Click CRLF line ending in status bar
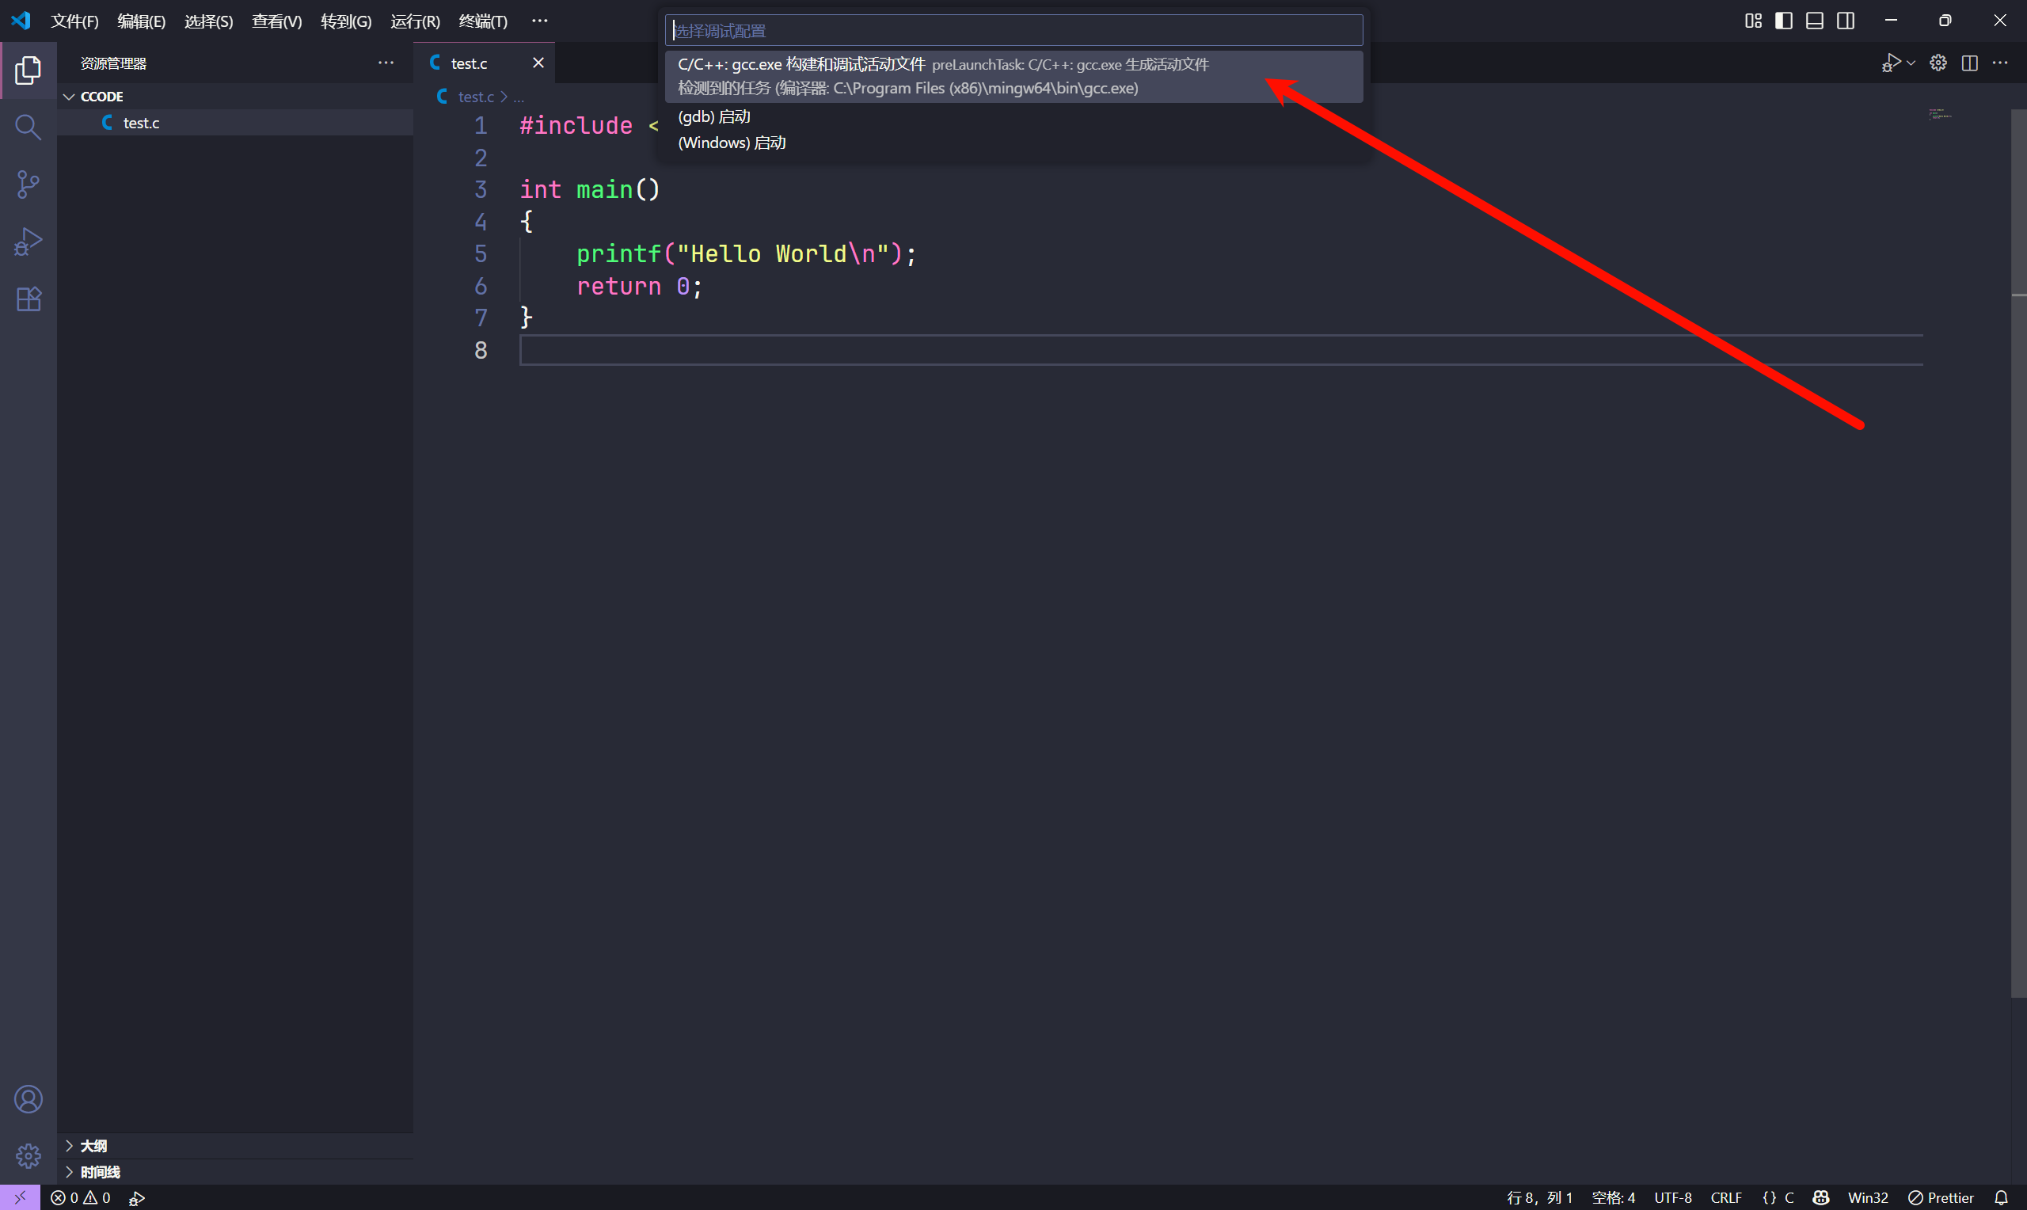This screenshot has height=1210, width=2027. pos(1725,1198)
